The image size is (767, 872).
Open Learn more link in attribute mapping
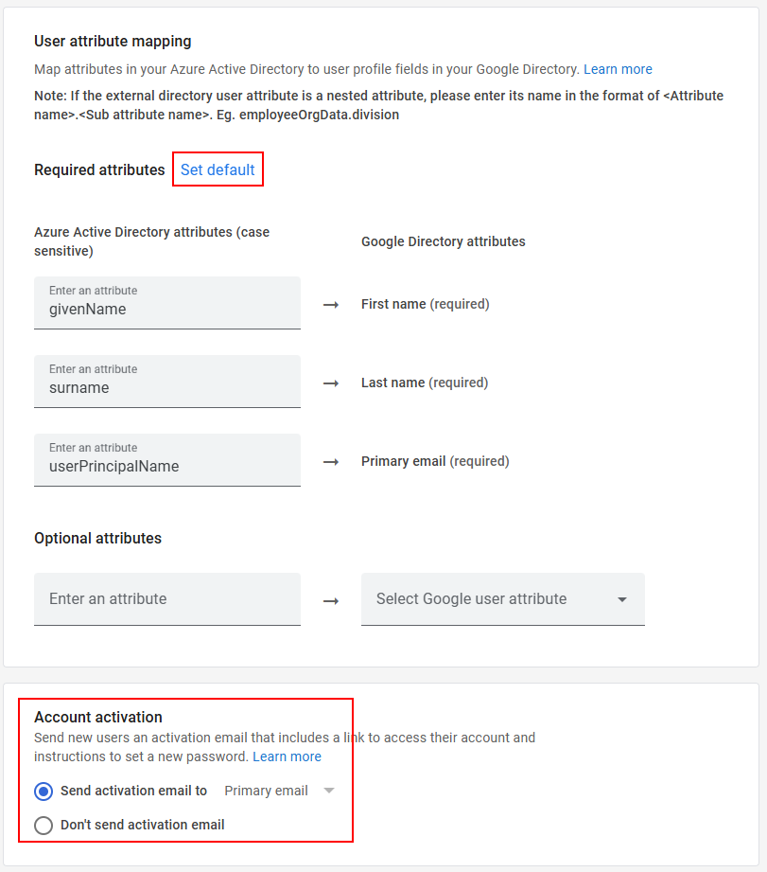point(618,69)
